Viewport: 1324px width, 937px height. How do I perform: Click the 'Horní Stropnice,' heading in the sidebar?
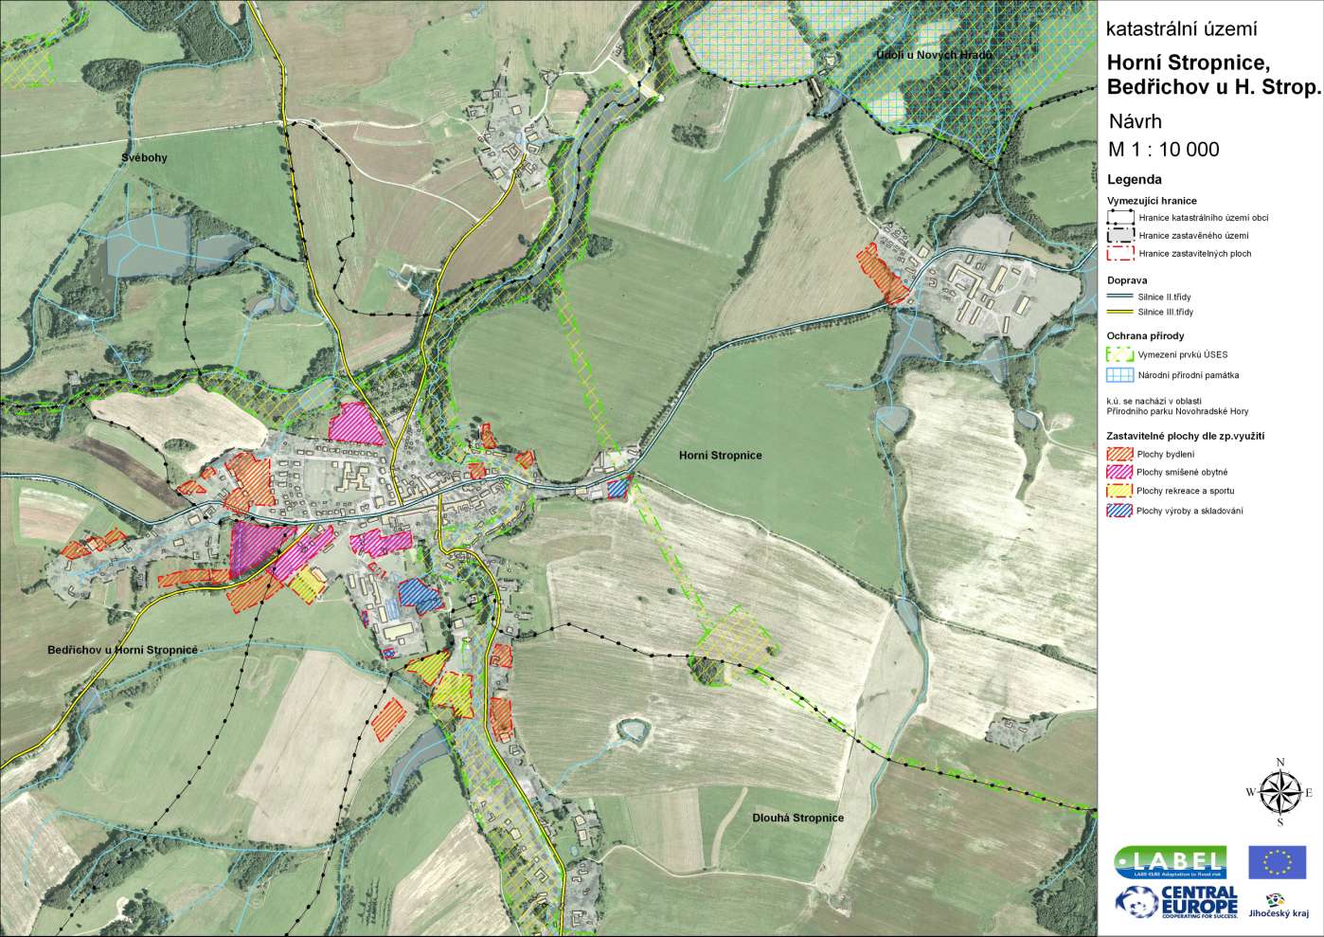click(1189, 63)
